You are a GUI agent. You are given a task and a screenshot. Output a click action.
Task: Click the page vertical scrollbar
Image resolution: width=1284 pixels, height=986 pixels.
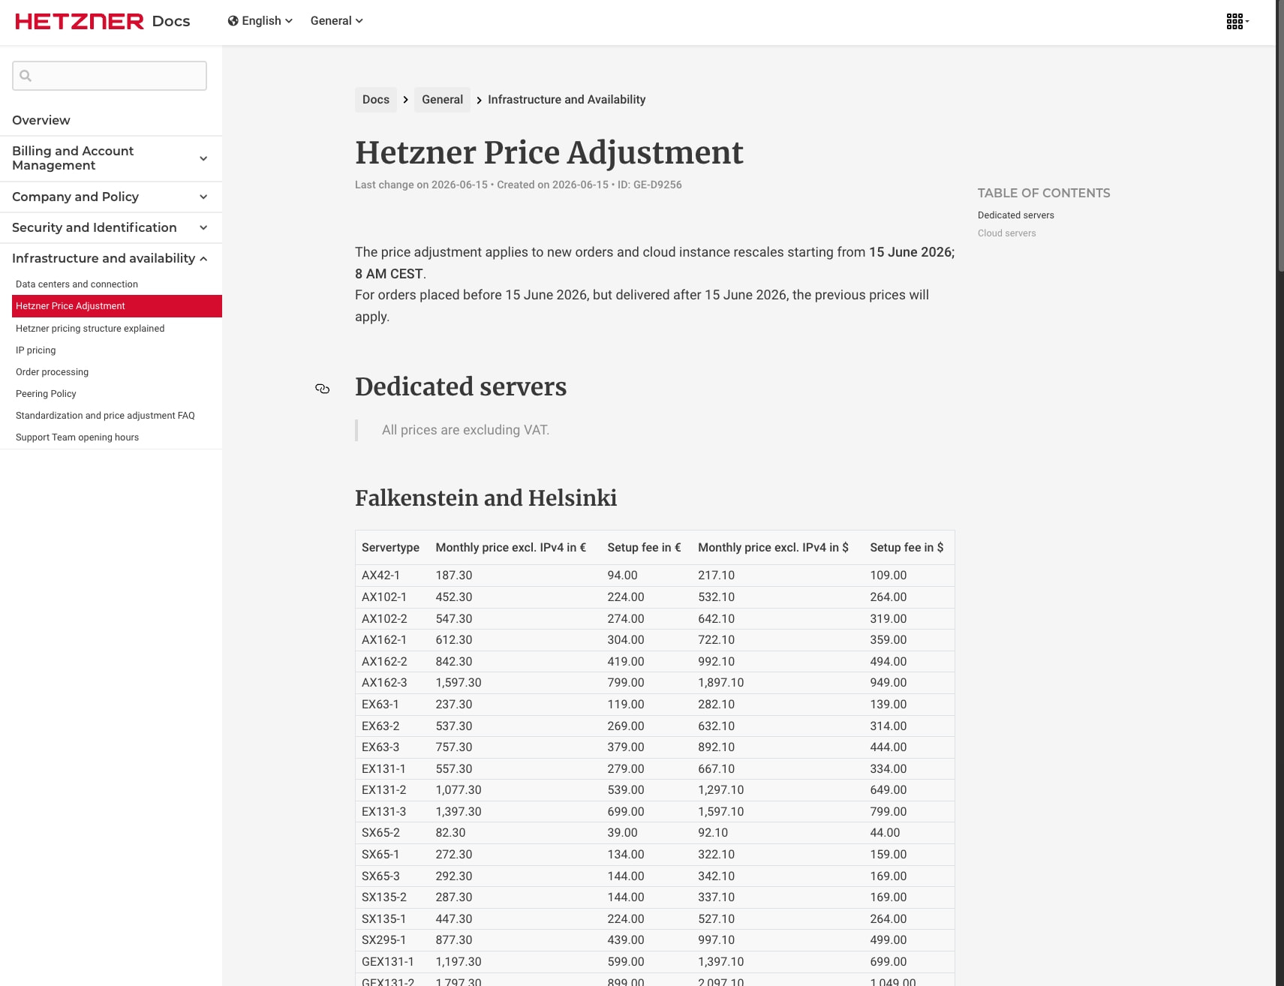[x=1279, y=135]
